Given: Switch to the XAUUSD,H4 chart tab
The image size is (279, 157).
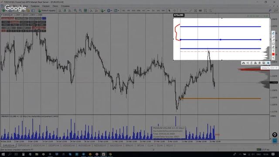Looking at the screenshot, I should click(116, 145).
